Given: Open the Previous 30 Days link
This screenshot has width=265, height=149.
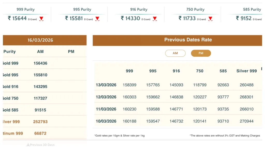Looking at the screenshot, I should point(42,145).
